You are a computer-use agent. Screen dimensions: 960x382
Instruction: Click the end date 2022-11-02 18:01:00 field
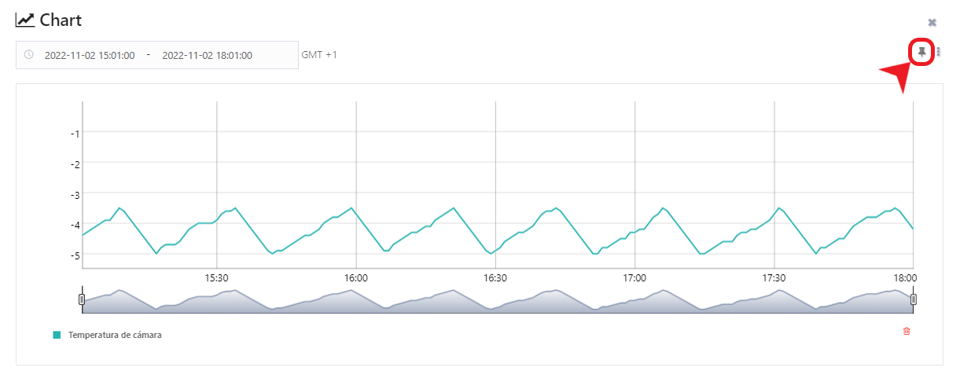pyautogui.click(x=207, y=56)
